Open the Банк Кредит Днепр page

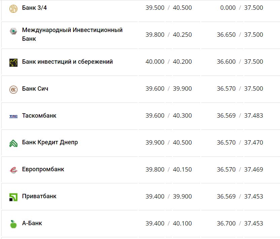coord(49,143)
